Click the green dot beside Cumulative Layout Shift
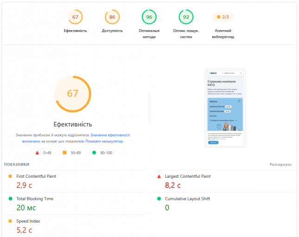 (159, 199)
